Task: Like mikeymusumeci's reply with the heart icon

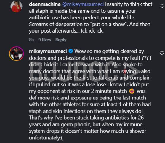Action: point(162,53)
